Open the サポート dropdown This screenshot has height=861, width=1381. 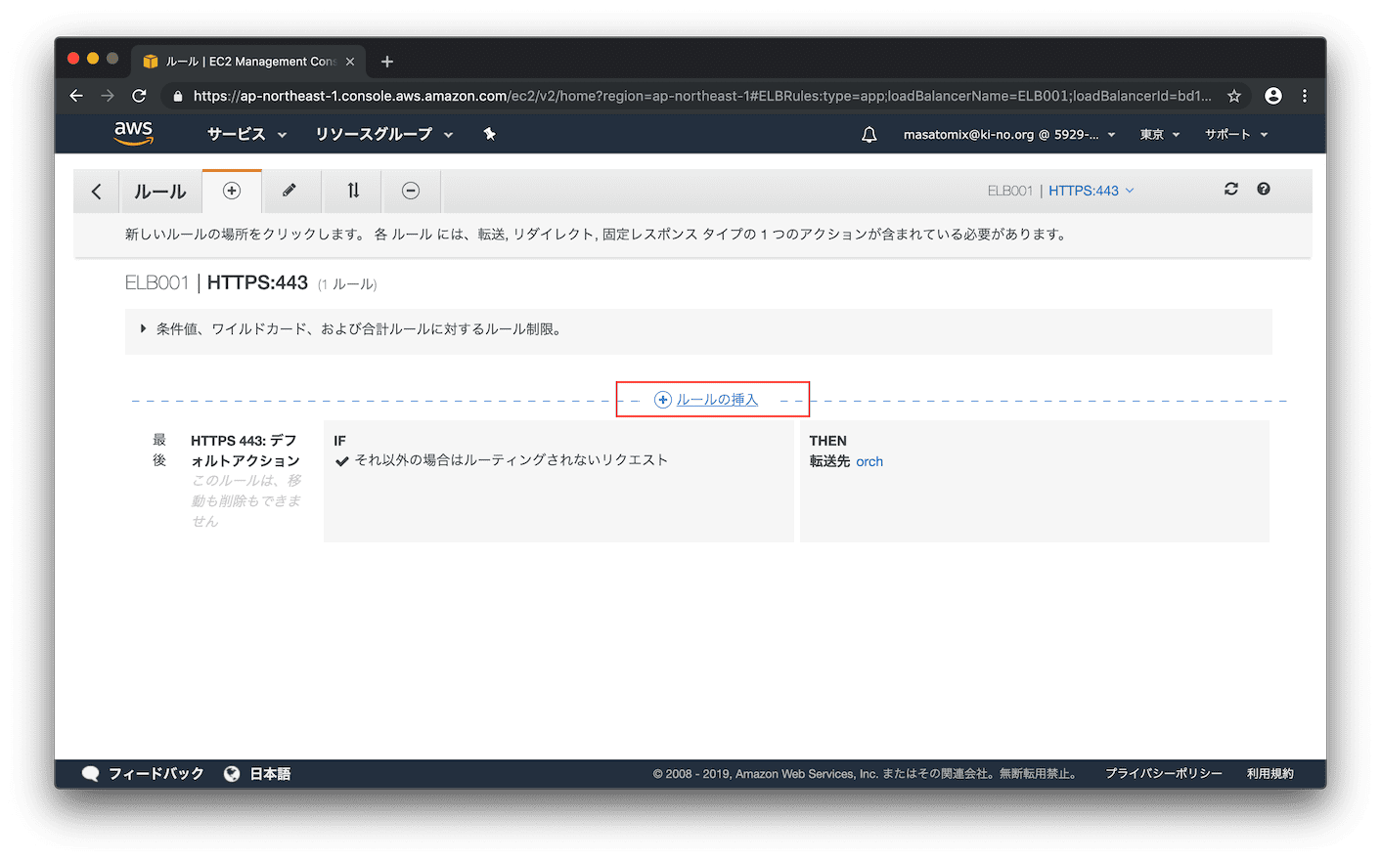click(1236, 134)
